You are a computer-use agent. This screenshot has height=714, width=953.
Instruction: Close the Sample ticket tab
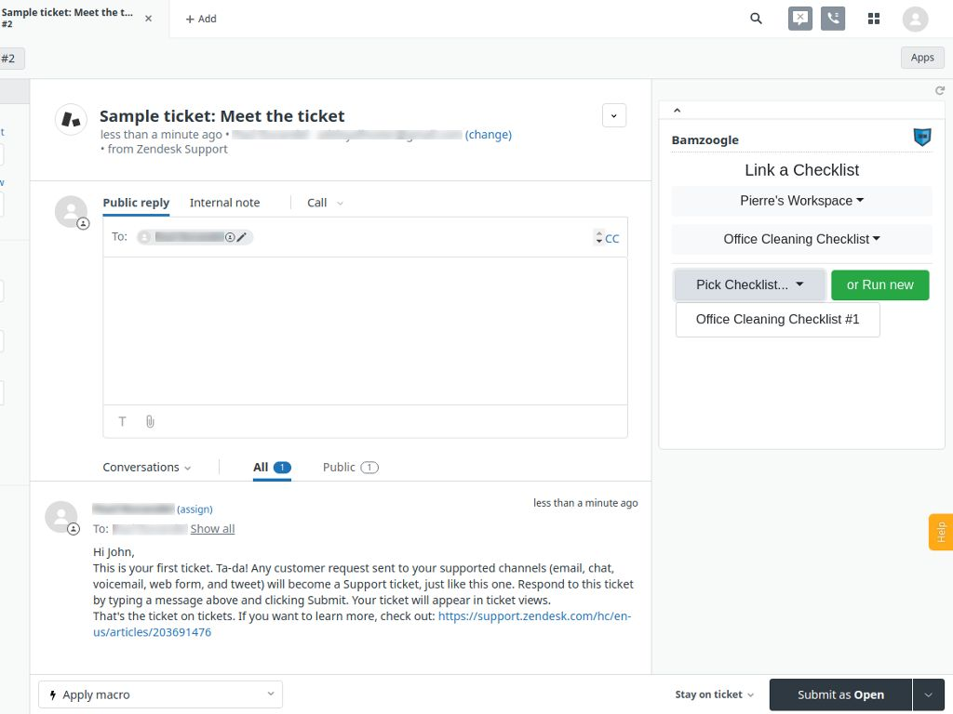[x=148, y=19]
